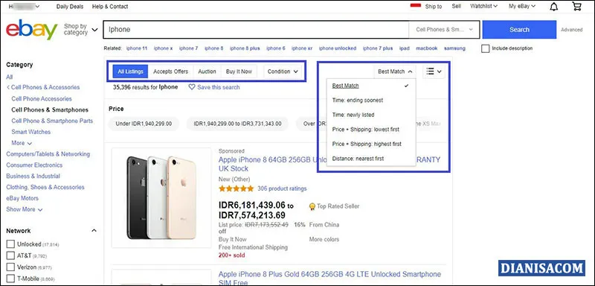Viewport: 595px width, 286px height.
Task: Select Computers/Tablets & Networking category
Action: coord(48,154)
